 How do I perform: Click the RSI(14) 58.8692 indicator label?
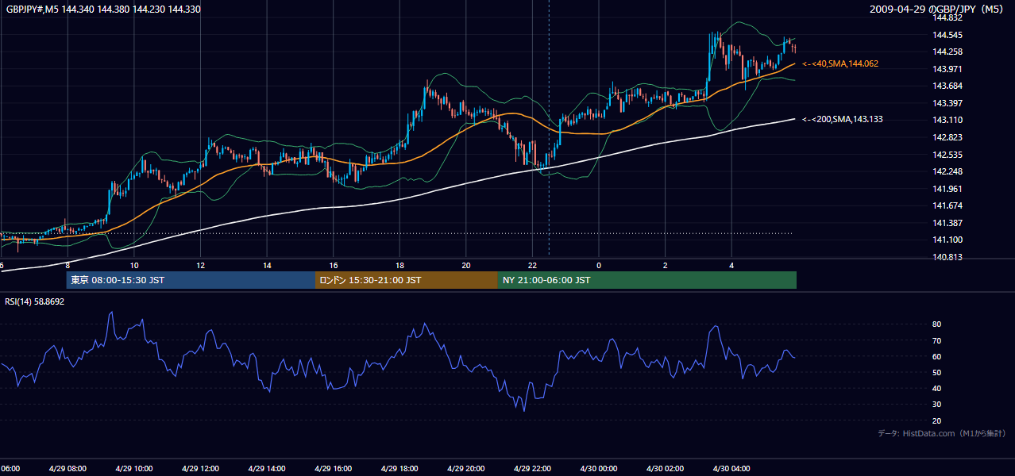(36, 301)
